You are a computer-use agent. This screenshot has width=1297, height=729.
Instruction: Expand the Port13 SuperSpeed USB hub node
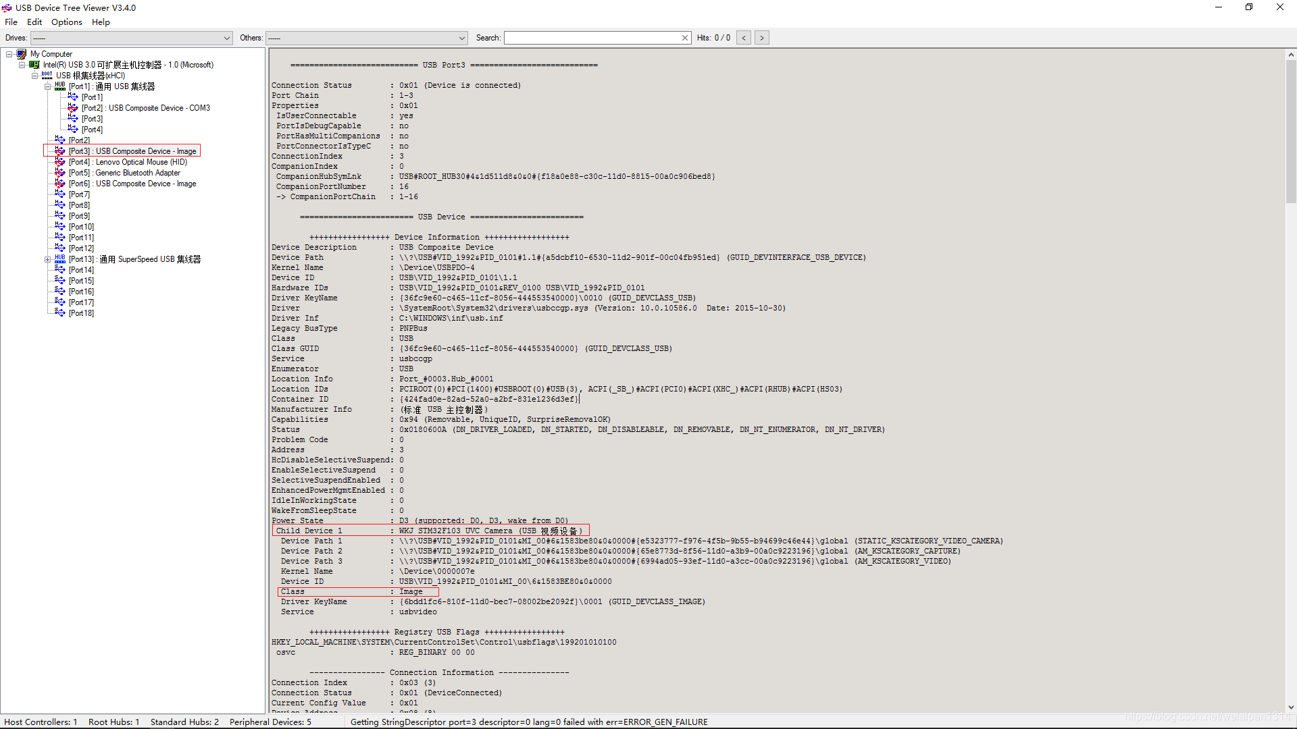pyautogui.click(x=48, y=259)
